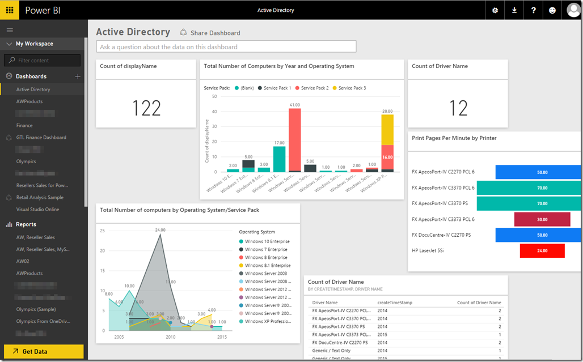Click the Windows Server 2003 legend dot
Viewport: 583px width, 362px height.
click(241, 274)
